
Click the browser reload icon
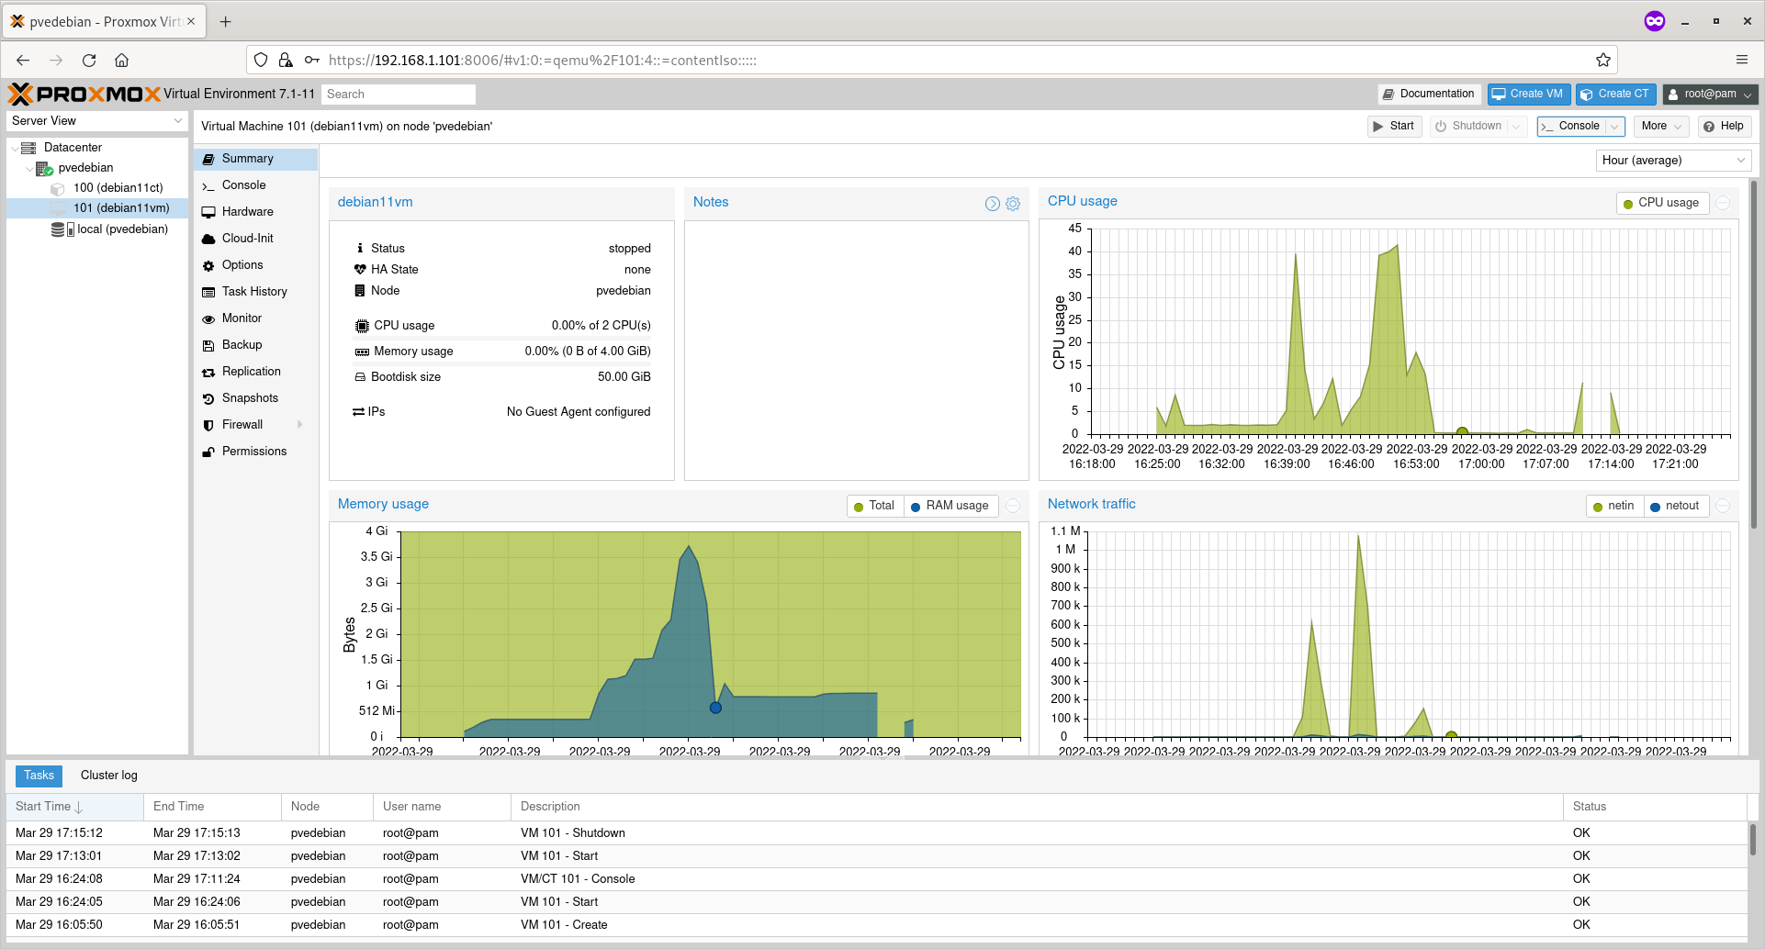click(x=89, y=61)
